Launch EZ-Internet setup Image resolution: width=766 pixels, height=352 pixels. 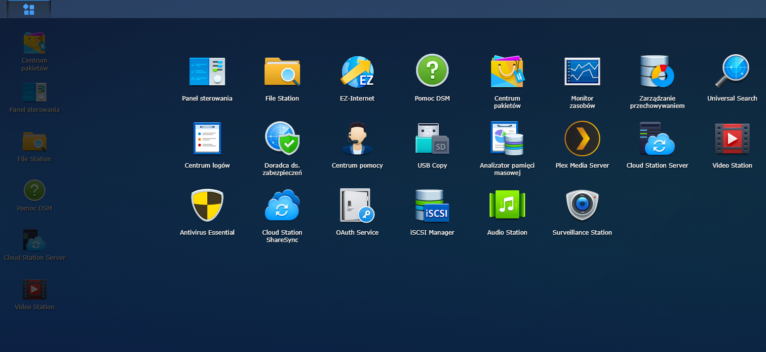357,71
